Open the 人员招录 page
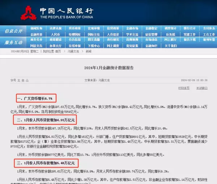Viewport: 217px width, 184px height. (x=113, y=34)
